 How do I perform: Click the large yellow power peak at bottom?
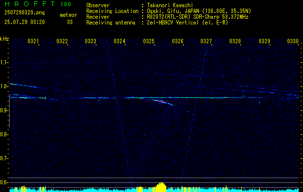pos(161,187)
